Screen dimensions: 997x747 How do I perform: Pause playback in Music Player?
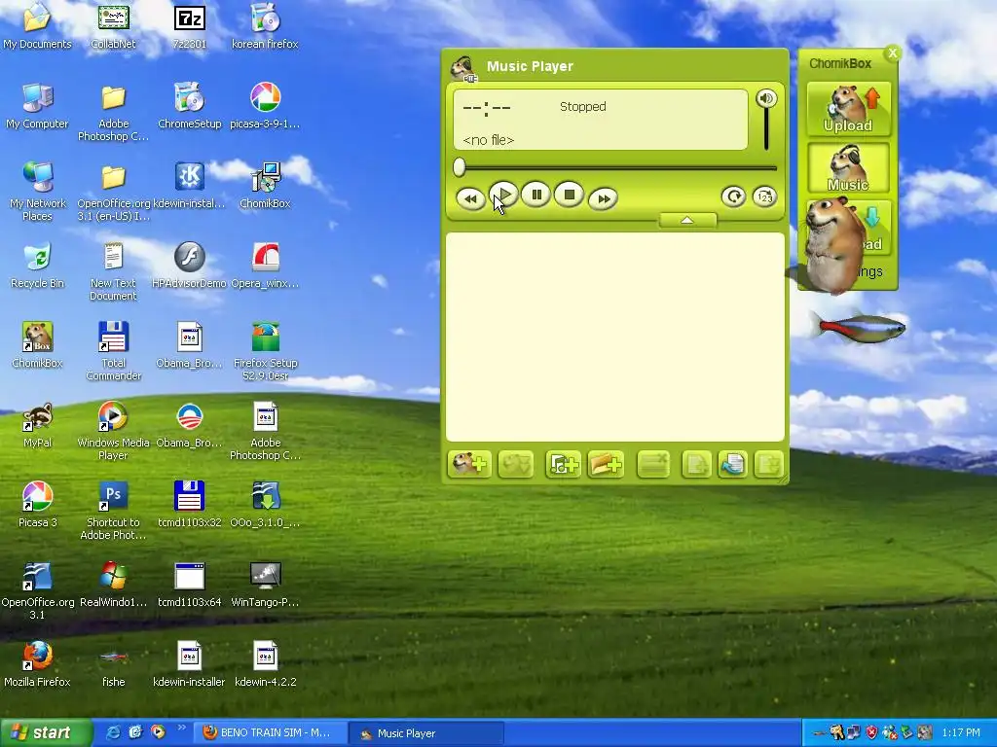[x=536, y=195]
